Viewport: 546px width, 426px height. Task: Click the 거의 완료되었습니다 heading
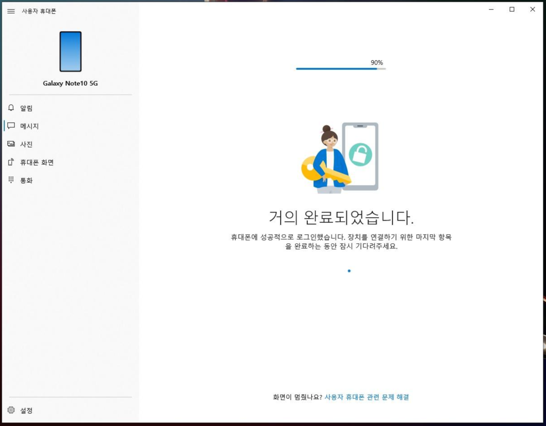pyautogui.click(x=341, y=218)
